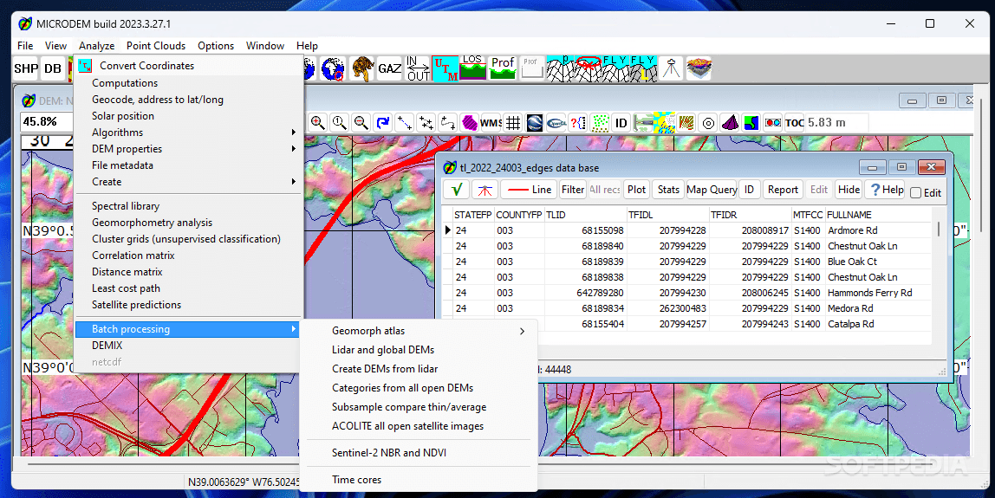The height and width of the screenshot is (498, 995).
Task: Click the concentric circles target icon
Action: [708, 122]
